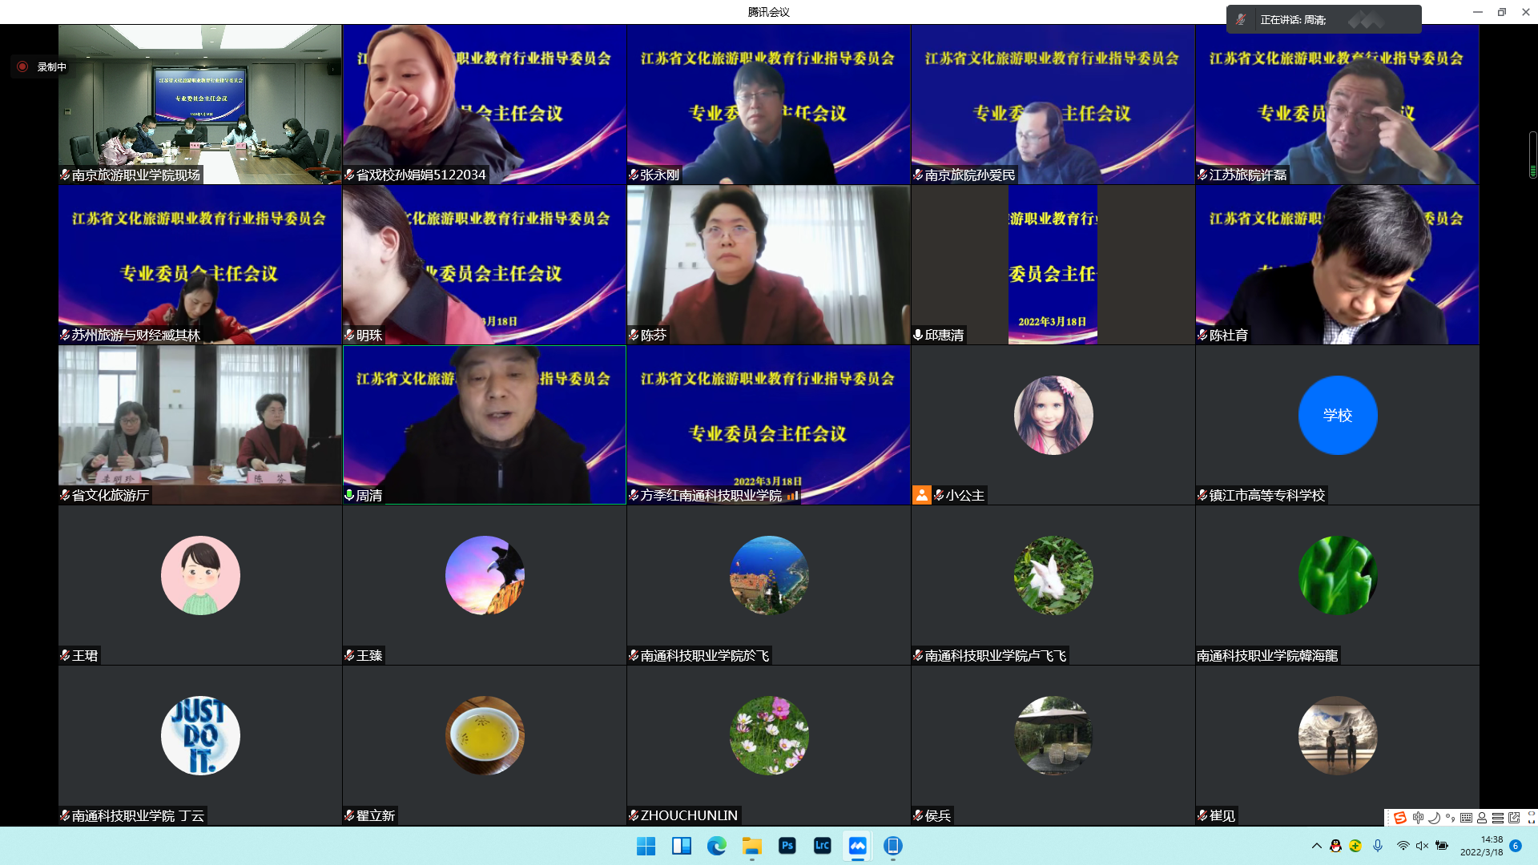The width and height of the screenshot is (1538, 865).
Task: Select 镇江市高等专科学校 blue avatar tile
Action: 1337,416
